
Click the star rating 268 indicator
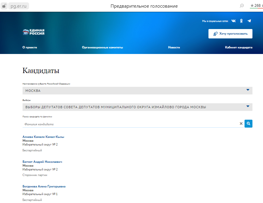257,6
